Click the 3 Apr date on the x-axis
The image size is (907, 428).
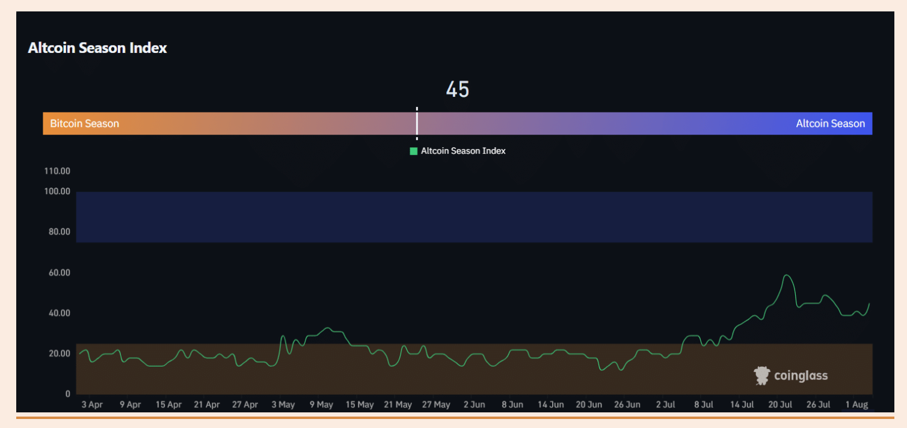click(x=92, y=405)
